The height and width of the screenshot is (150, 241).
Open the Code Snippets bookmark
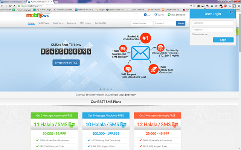pos(116,10)
